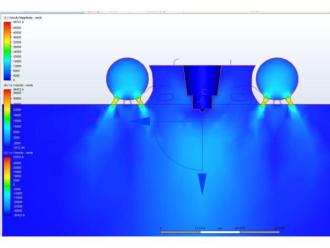
Task: Select the left oval outline beside nozzle
Action: [165, 96]
